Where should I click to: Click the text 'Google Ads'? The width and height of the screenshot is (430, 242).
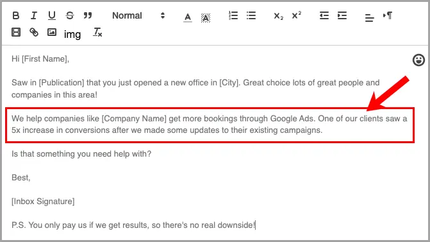[292, 119]
